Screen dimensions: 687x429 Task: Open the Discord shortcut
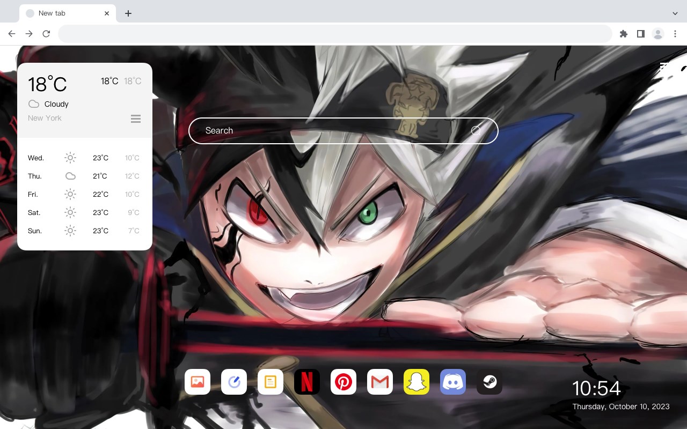pyautogui.click(x=453, y=382)
